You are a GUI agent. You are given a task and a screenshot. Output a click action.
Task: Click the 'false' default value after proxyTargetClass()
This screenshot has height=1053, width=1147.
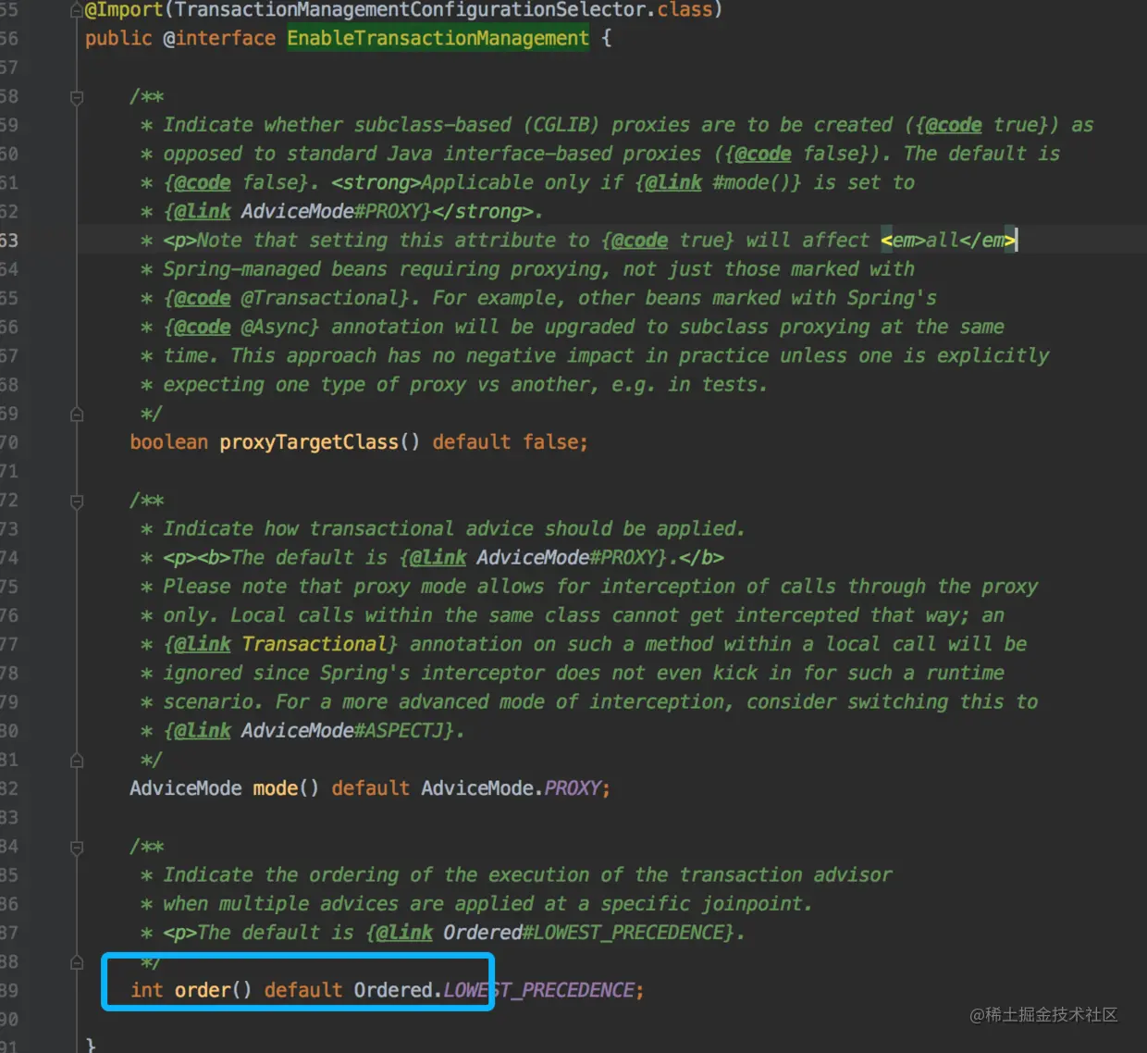click(x=550, y=442)
